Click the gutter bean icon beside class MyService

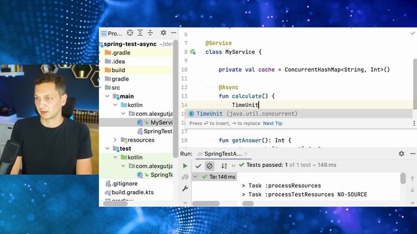193,52
